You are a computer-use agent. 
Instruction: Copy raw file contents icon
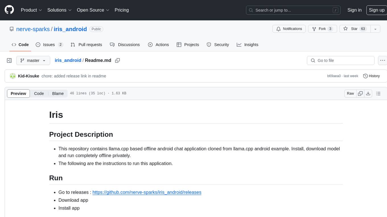[x=361, y=93]
